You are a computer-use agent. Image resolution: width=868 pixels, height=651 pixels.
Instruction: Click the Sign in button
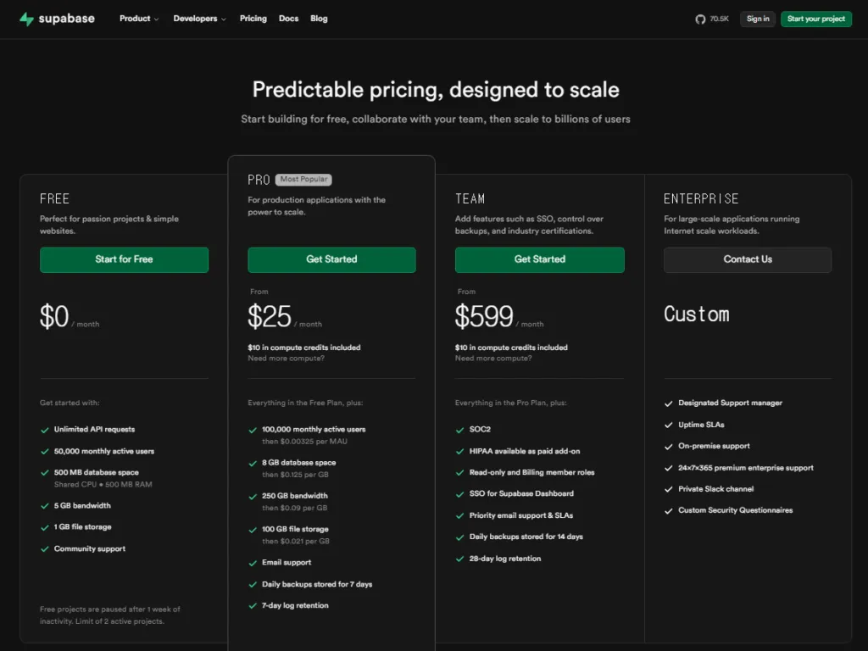click(757, 19)
